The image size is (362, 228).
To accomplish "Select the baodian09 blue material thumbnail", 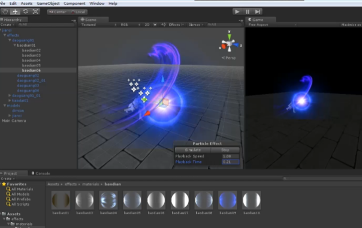I will [228, 200].
